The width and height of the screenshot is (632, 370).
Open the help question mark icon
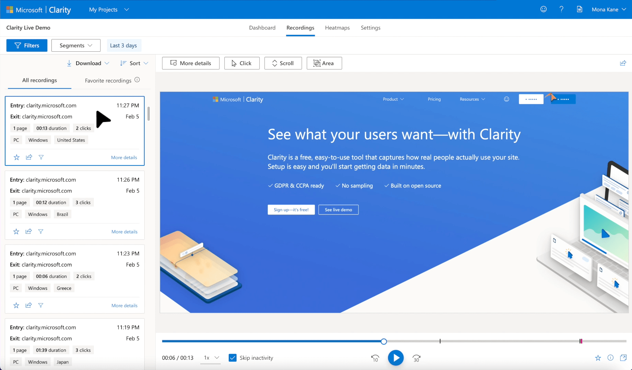tap(561, 9)
